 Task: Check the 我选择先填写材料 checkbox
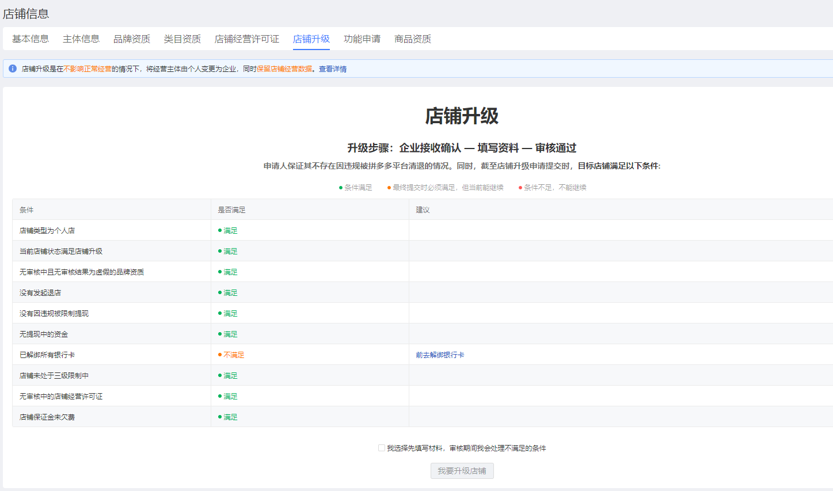[382, 448]
